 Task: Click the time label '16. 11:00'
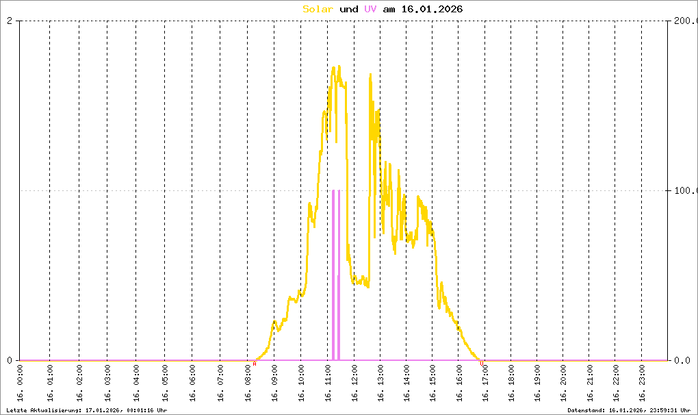tap(328, 383)
